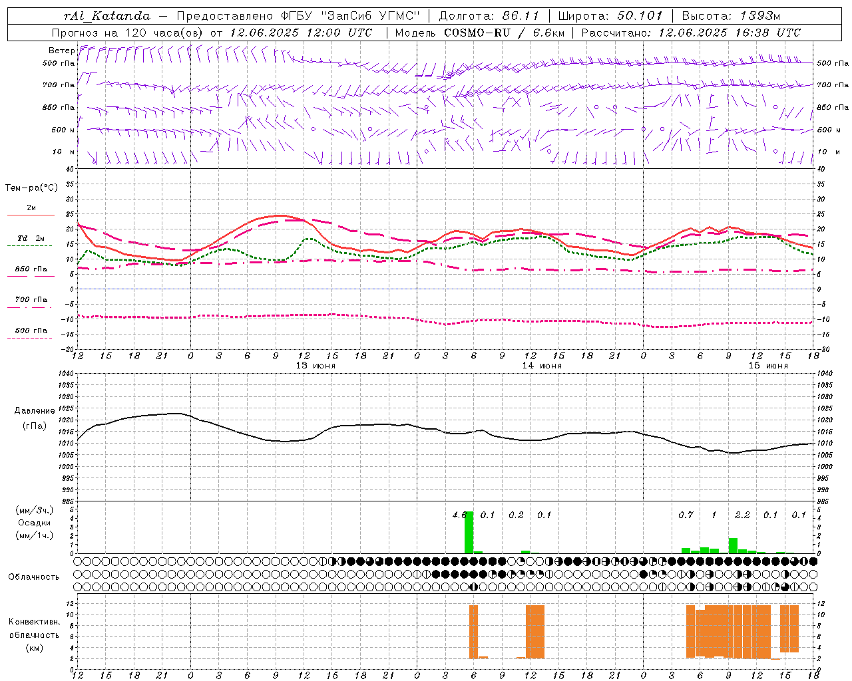
Task: Select the 700 гПа temperature legend entry
Action: pyautogui.click(x=31, y=301)
